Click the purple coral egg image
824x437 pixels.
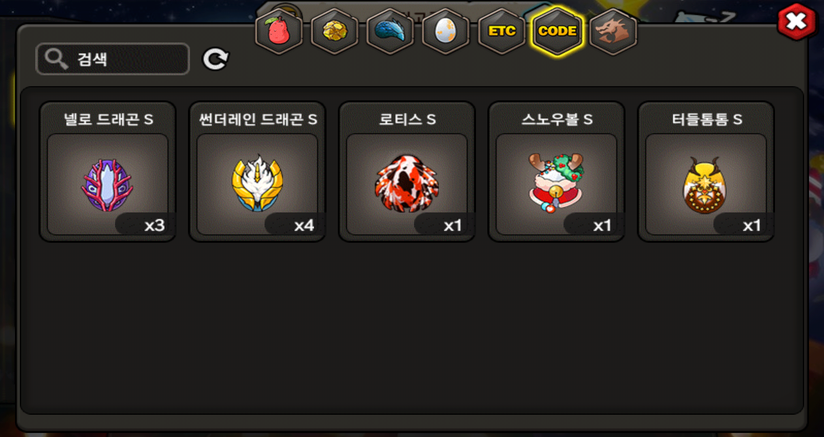click(107, 185)
